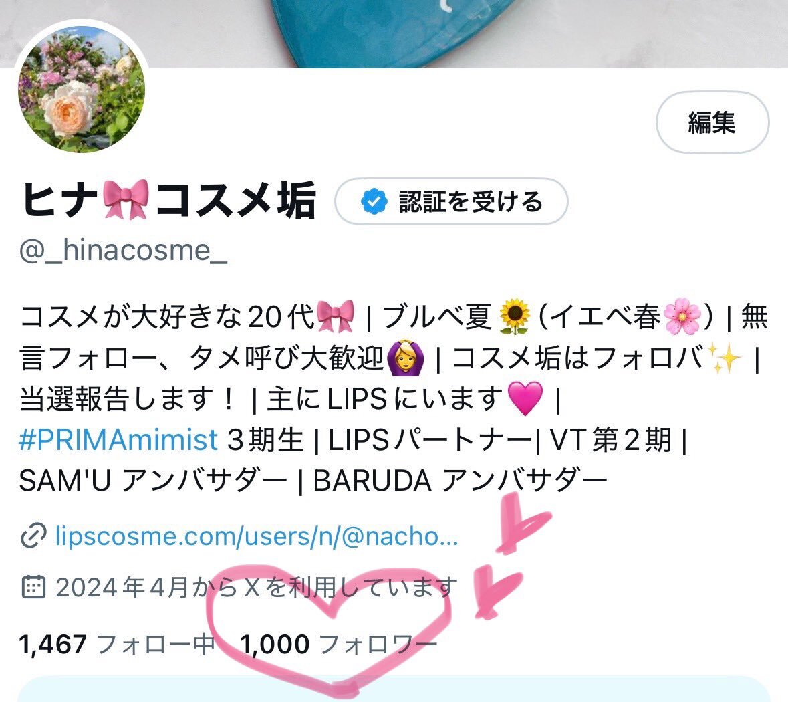Viewport: 788px width, 702px height.
Task: Click the OK gesture woman emoji
Action: click(x=405, y=358)
